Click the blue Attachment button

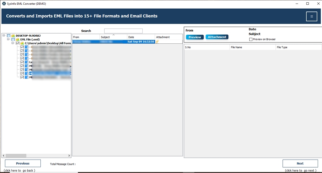[x=217, y=37]
